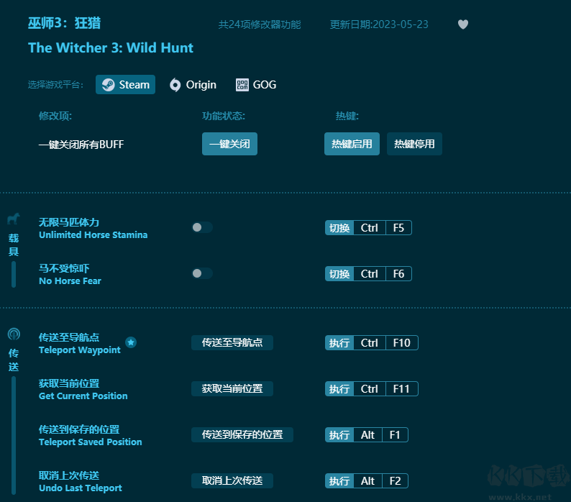Click the 热键启用 button
The width and height of the screenshot is (571, 502).
[352, 144]
